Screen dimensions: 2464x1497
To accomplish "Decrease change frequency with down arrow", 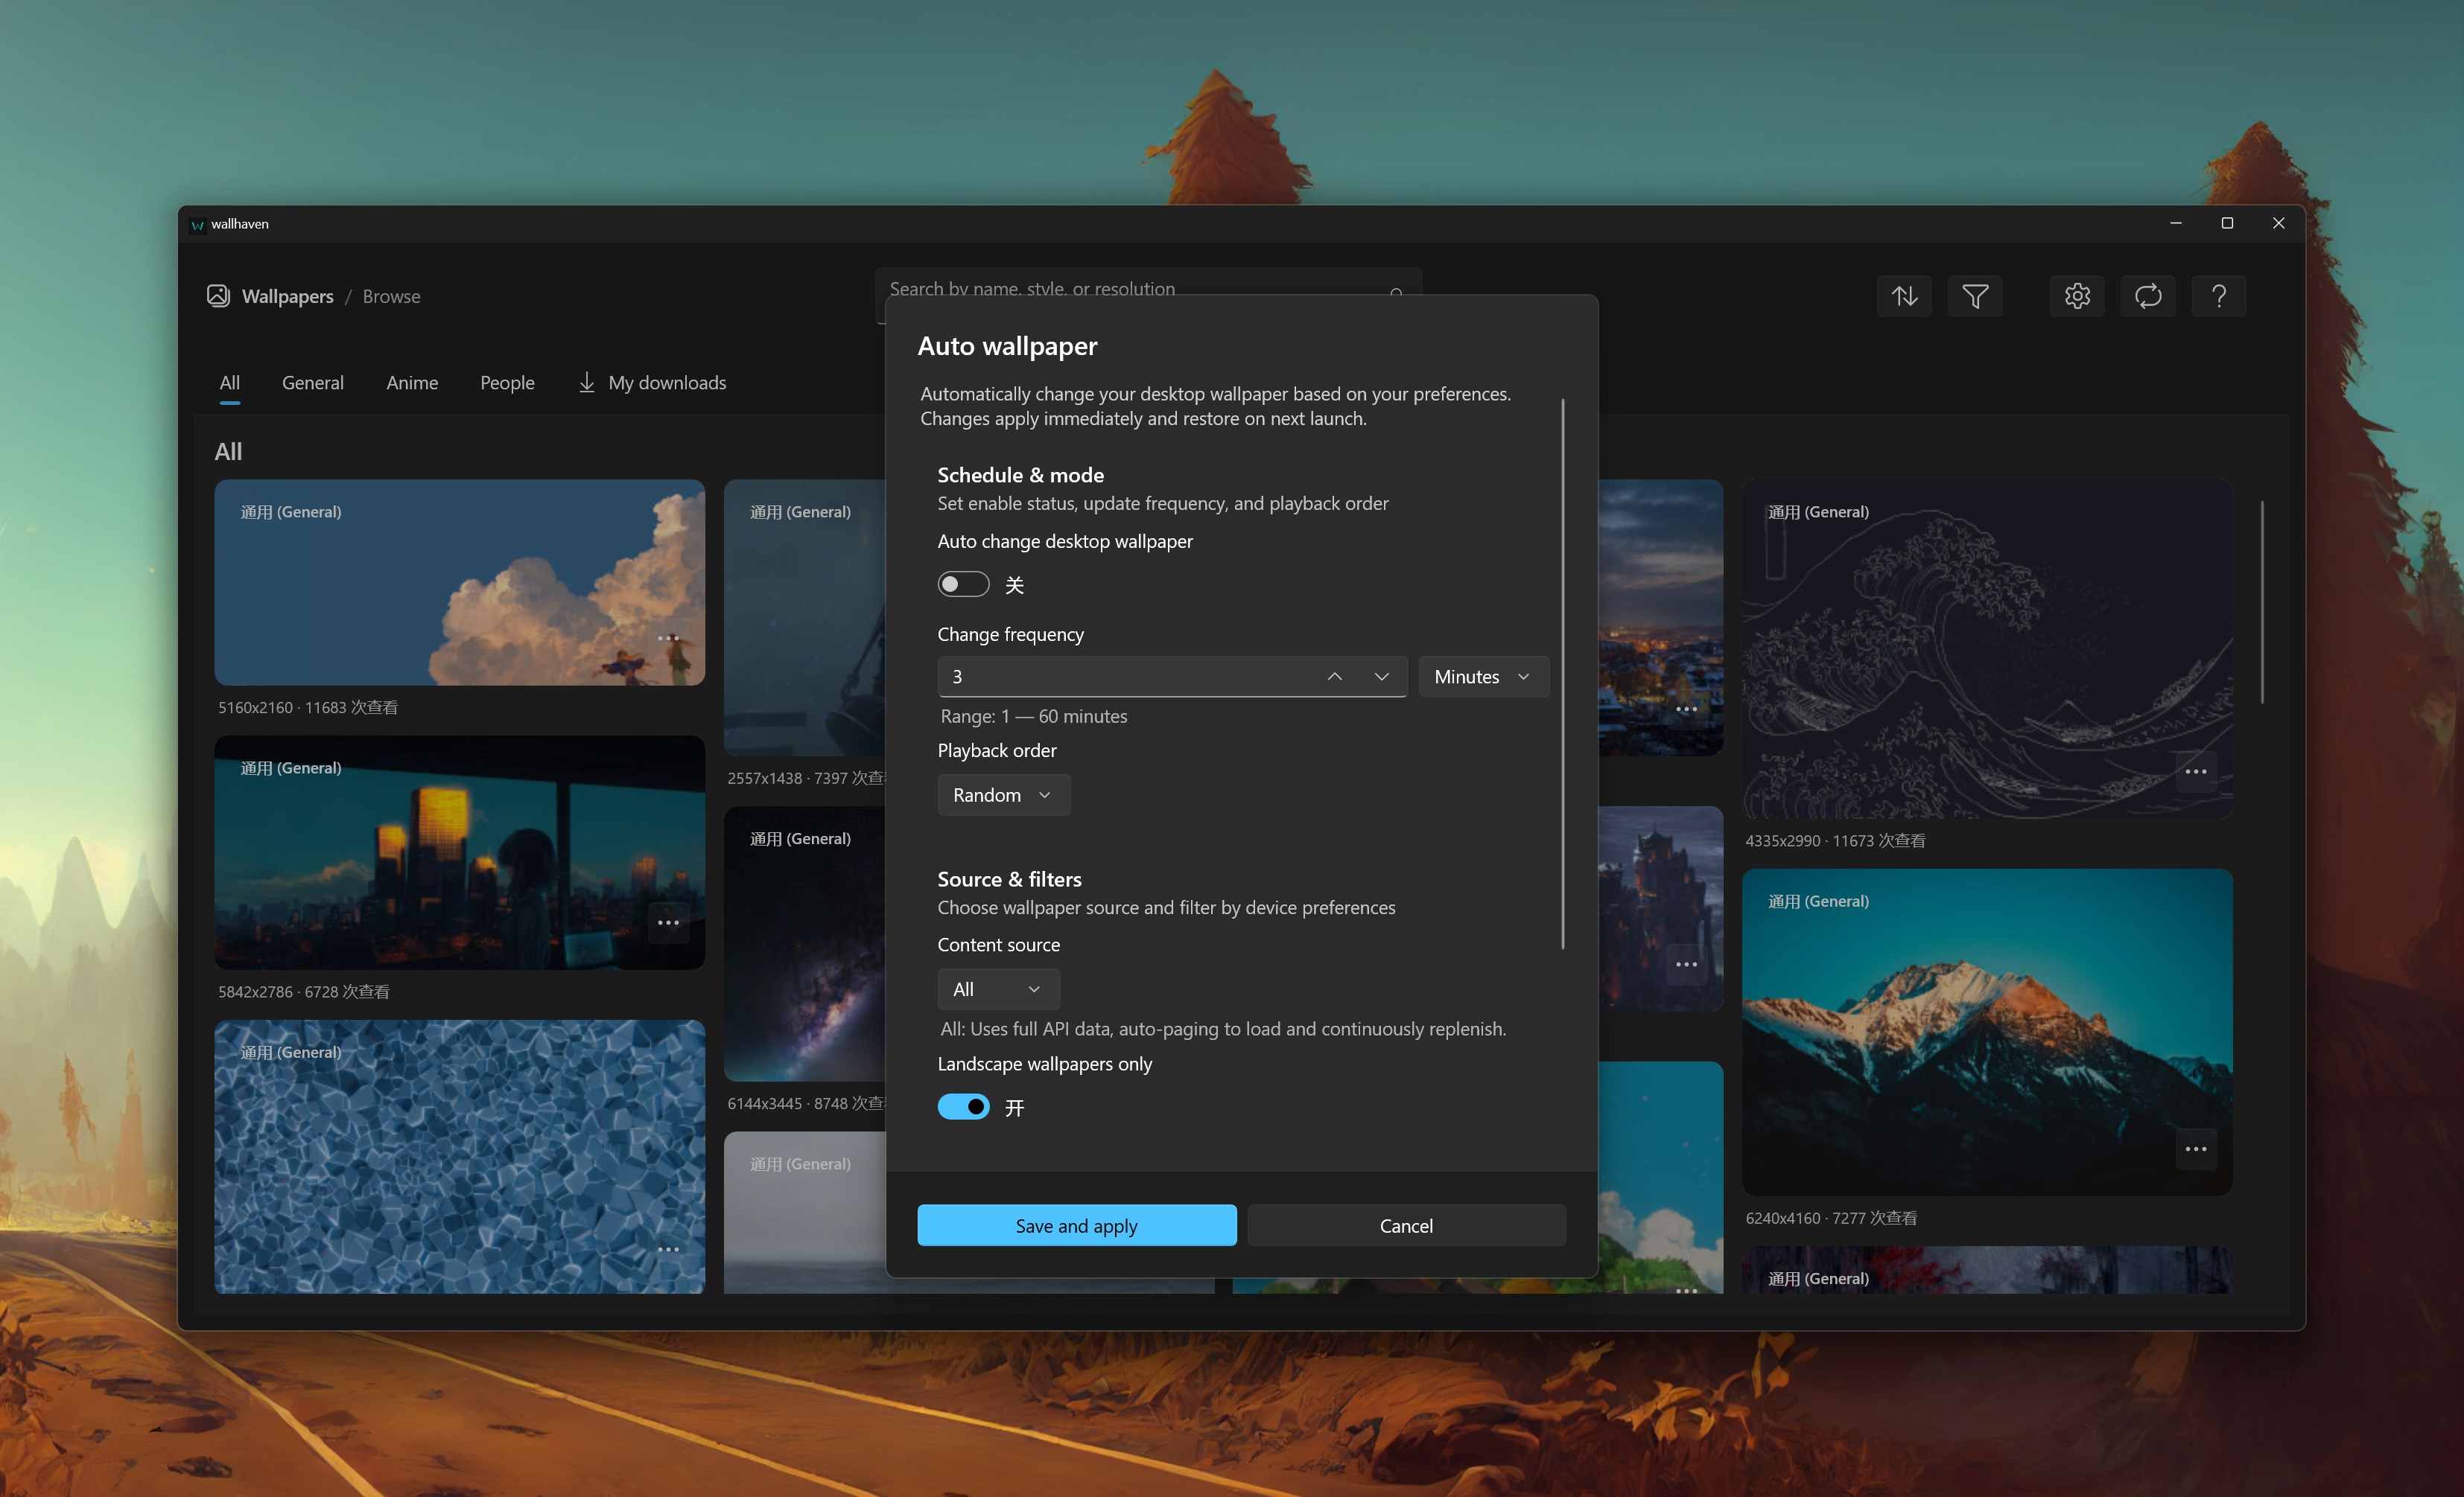I will (1381, 677).
